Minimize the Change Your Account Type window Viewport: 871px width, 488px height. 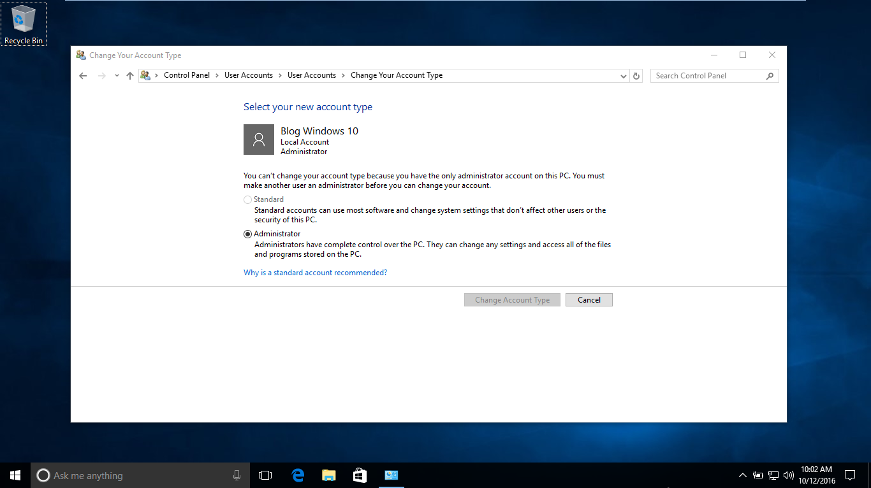[x=714, y=55]
